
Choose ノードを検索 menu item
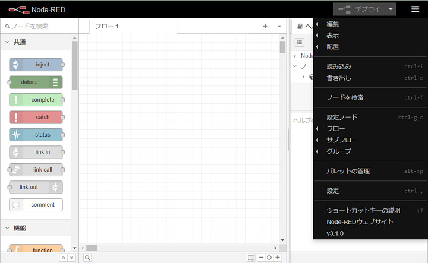[371, 97]
